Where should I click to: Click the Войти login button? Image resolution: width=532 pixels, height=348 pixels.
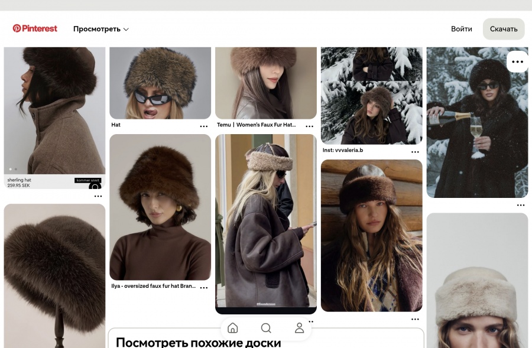pos(461,29)
